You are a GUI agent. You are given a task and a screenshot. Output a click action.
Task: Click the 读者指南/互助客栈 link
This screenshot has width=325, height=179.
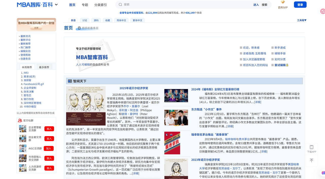pyautogui.click(x=255, y=53)
